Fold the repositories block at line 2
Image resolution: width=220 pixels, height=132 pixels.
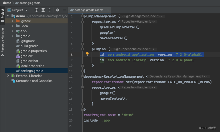click(82, 22)
